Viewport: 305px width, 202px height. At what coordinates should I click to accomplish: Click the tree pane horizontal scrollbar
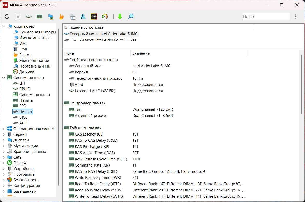point(25,199)
